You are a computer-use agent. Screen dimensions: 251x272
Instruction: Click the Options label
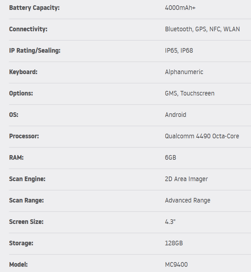point(21,93)
